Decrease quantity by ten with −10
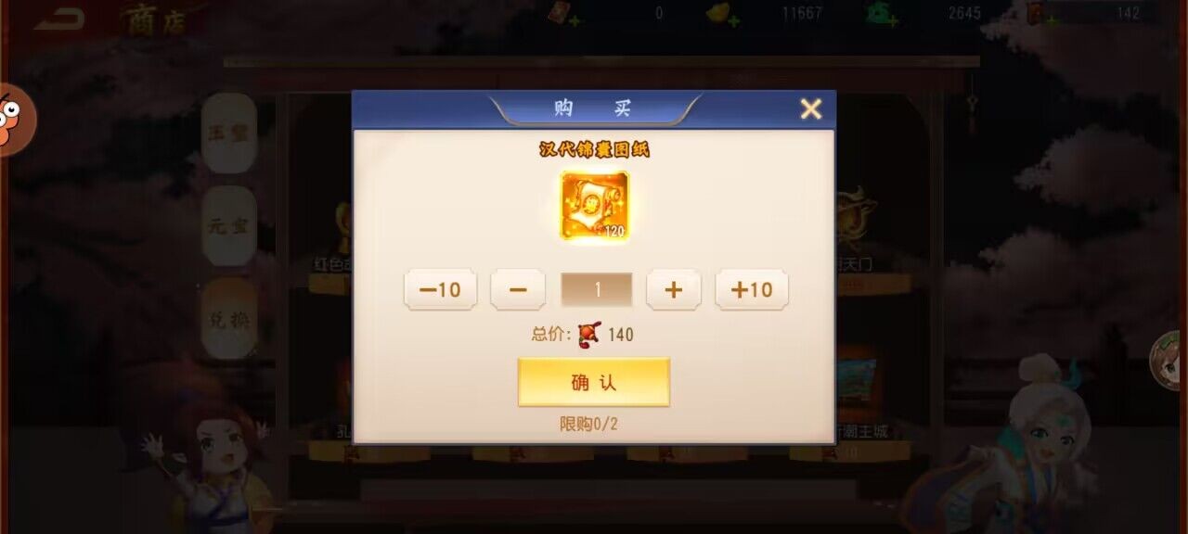1188x534 pixels. (x=441, y=289)
